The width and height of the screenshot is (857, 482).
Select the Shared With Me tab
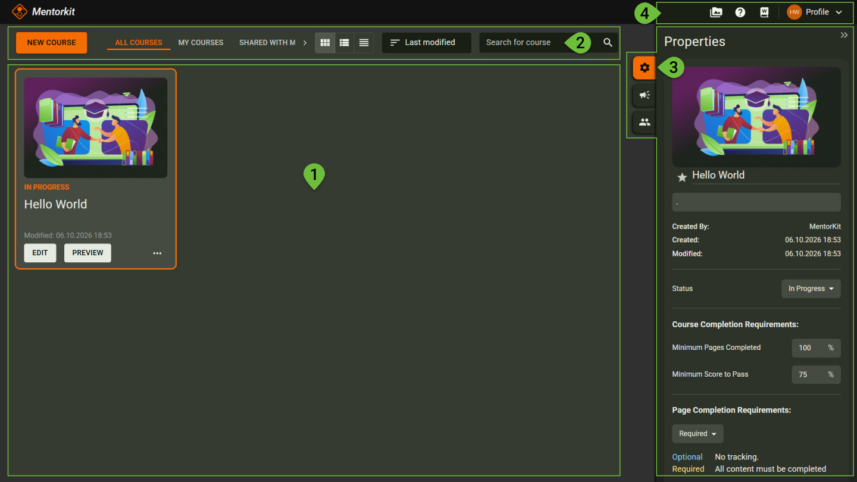[x=267, y=43]
